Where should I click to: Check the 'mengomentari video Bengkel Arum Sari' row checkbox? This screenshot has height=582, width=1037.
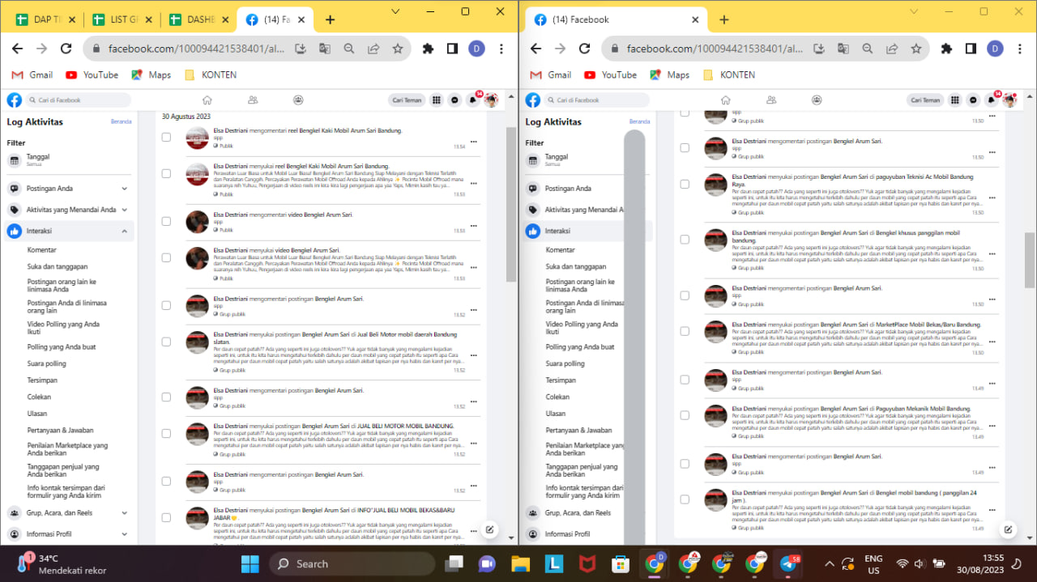pos(166,221)
